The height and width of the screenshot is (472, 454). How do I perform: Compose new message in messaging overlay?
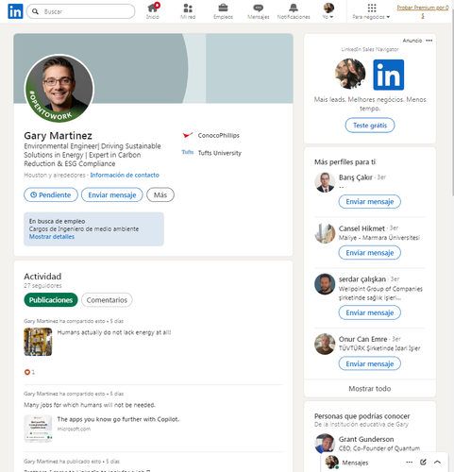[423, 462]
